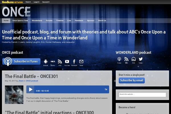Click the ONCE301 episode description paragraph

(x=67, y=99)
